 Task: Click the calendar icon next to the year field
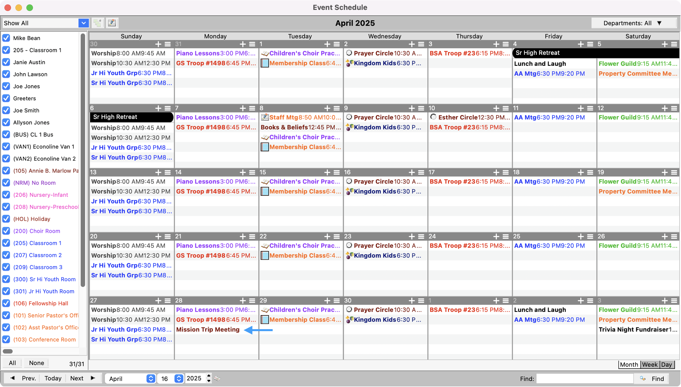pos(217,378)
